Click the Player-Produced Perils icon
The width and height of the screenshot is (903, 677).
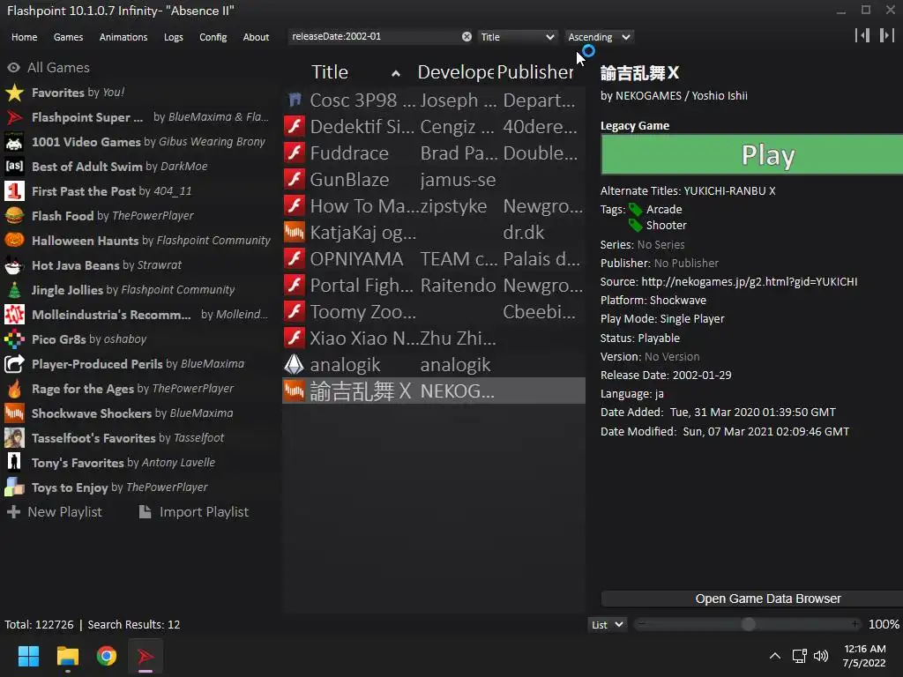14,364
